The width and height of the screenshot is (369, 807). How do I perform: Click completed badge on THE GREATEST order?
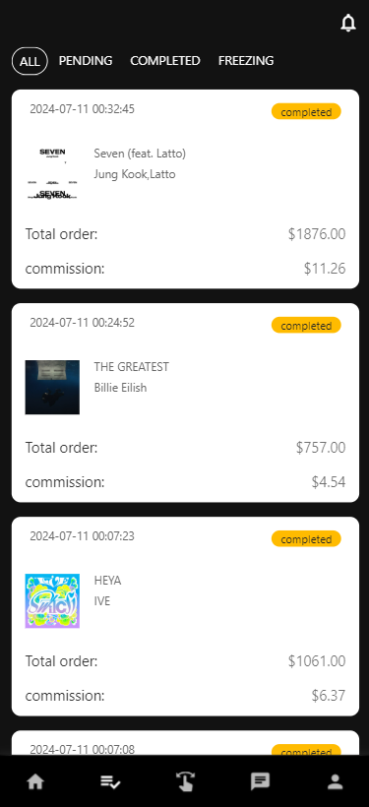[x=306, y=326]
